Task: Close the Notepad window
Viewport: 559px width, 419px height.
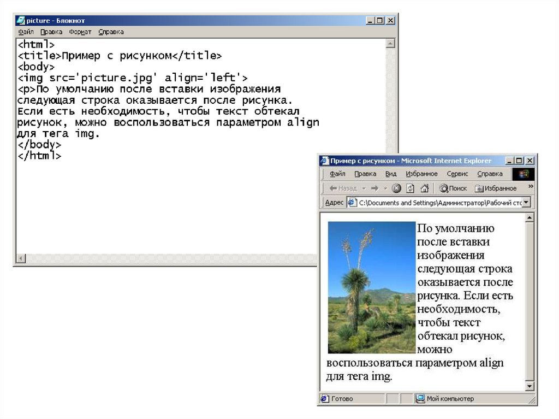Action: pos(390,20)
